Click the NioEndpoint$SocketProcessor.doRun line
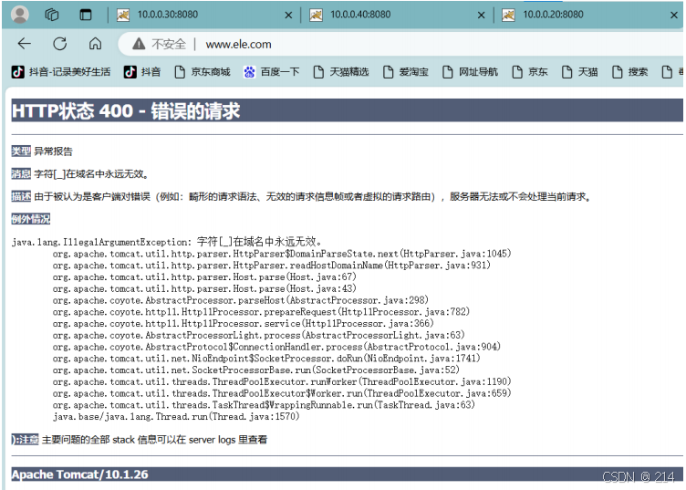This screenshot has width=686, height=490. point(266,359)
